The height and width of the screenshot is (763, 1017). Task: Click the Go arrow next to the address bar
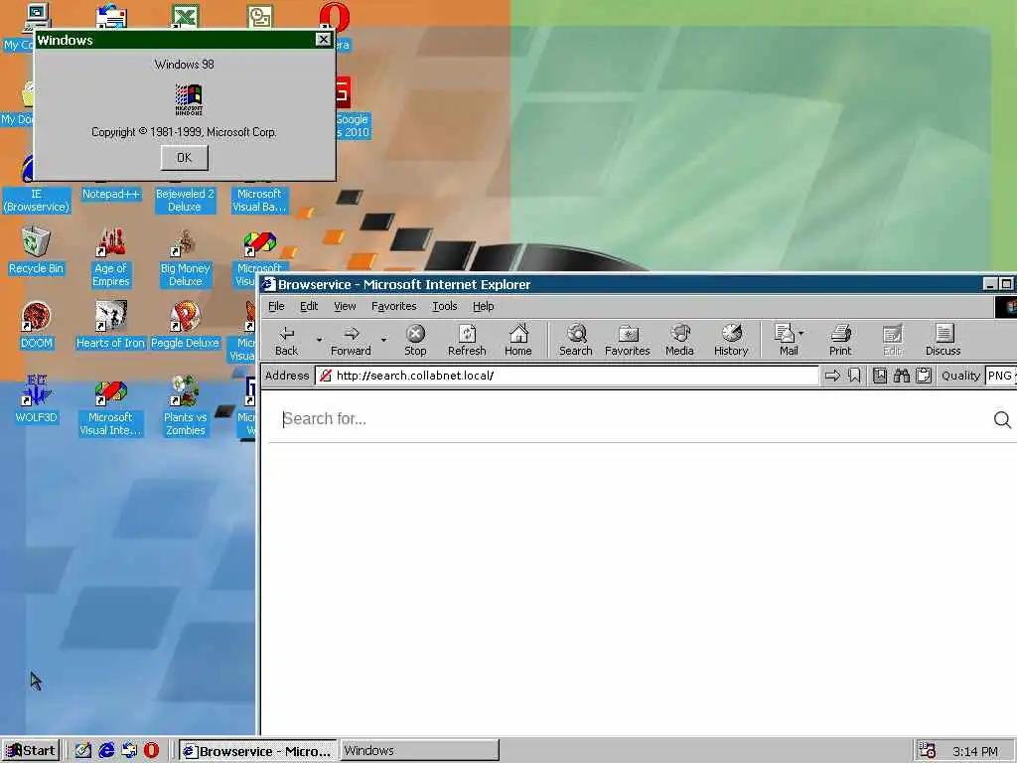pos(833,376)
